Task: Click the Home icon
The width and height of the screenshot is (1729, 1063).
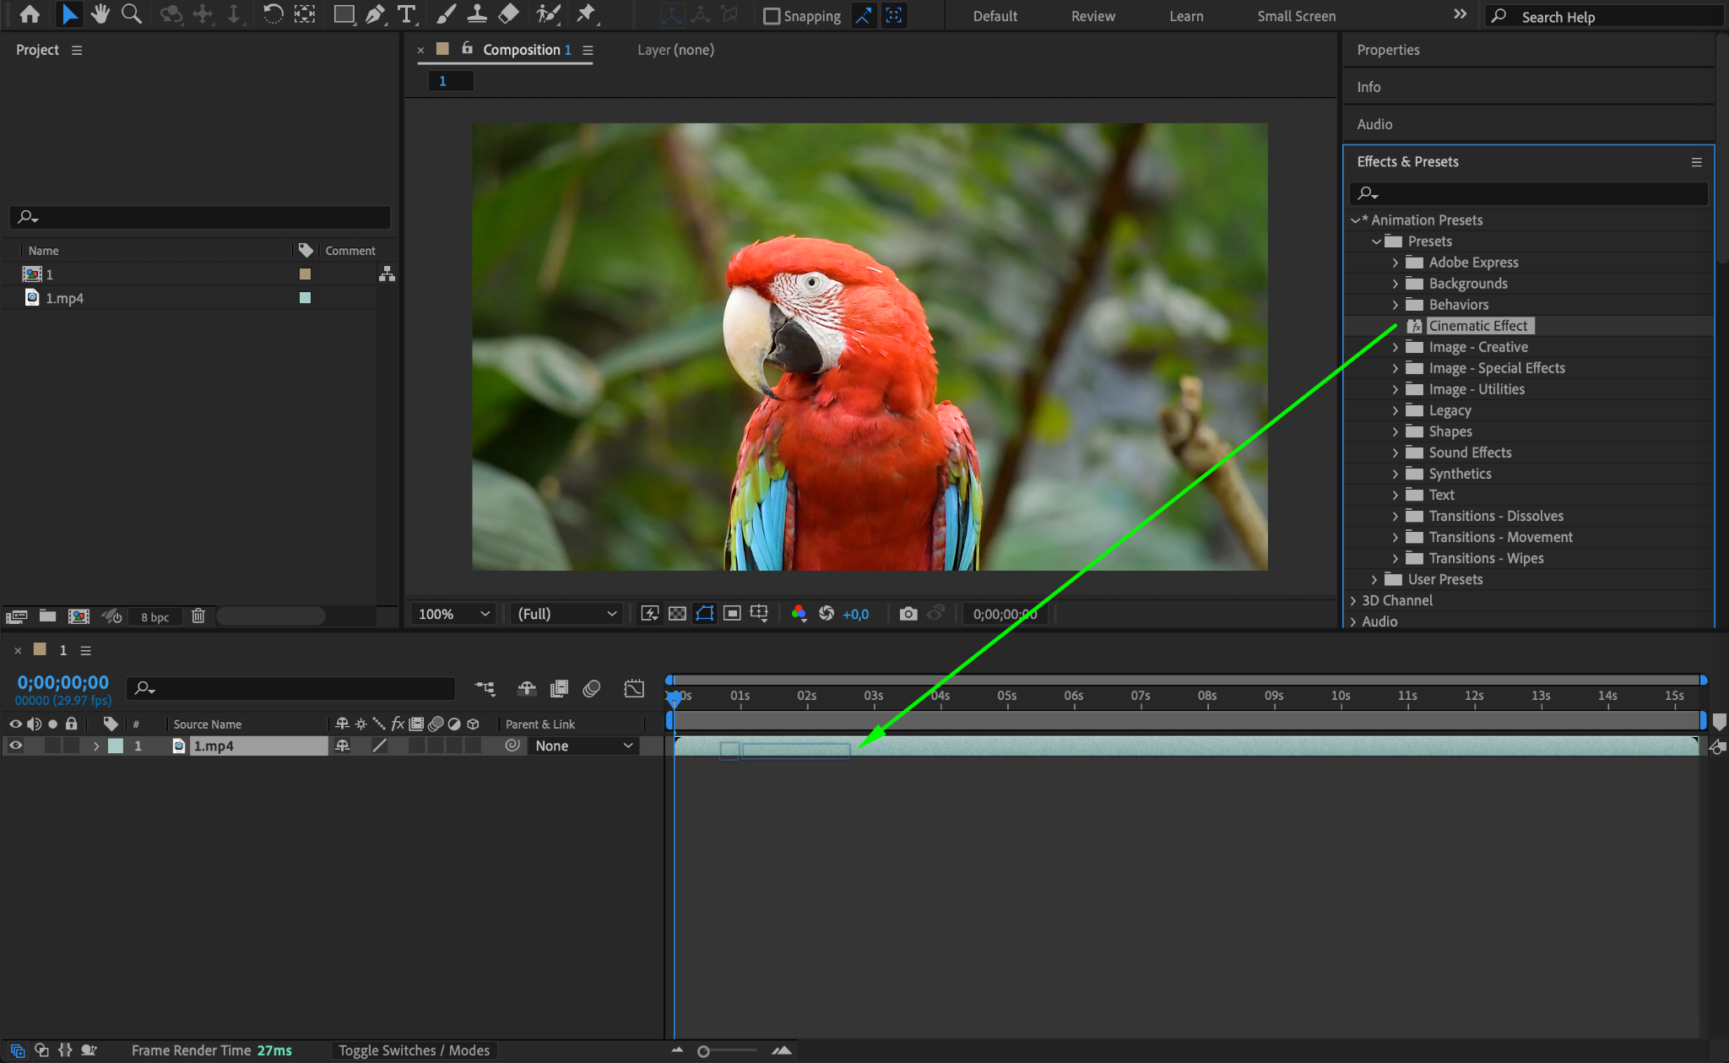Action: click(x=30, y=14)
